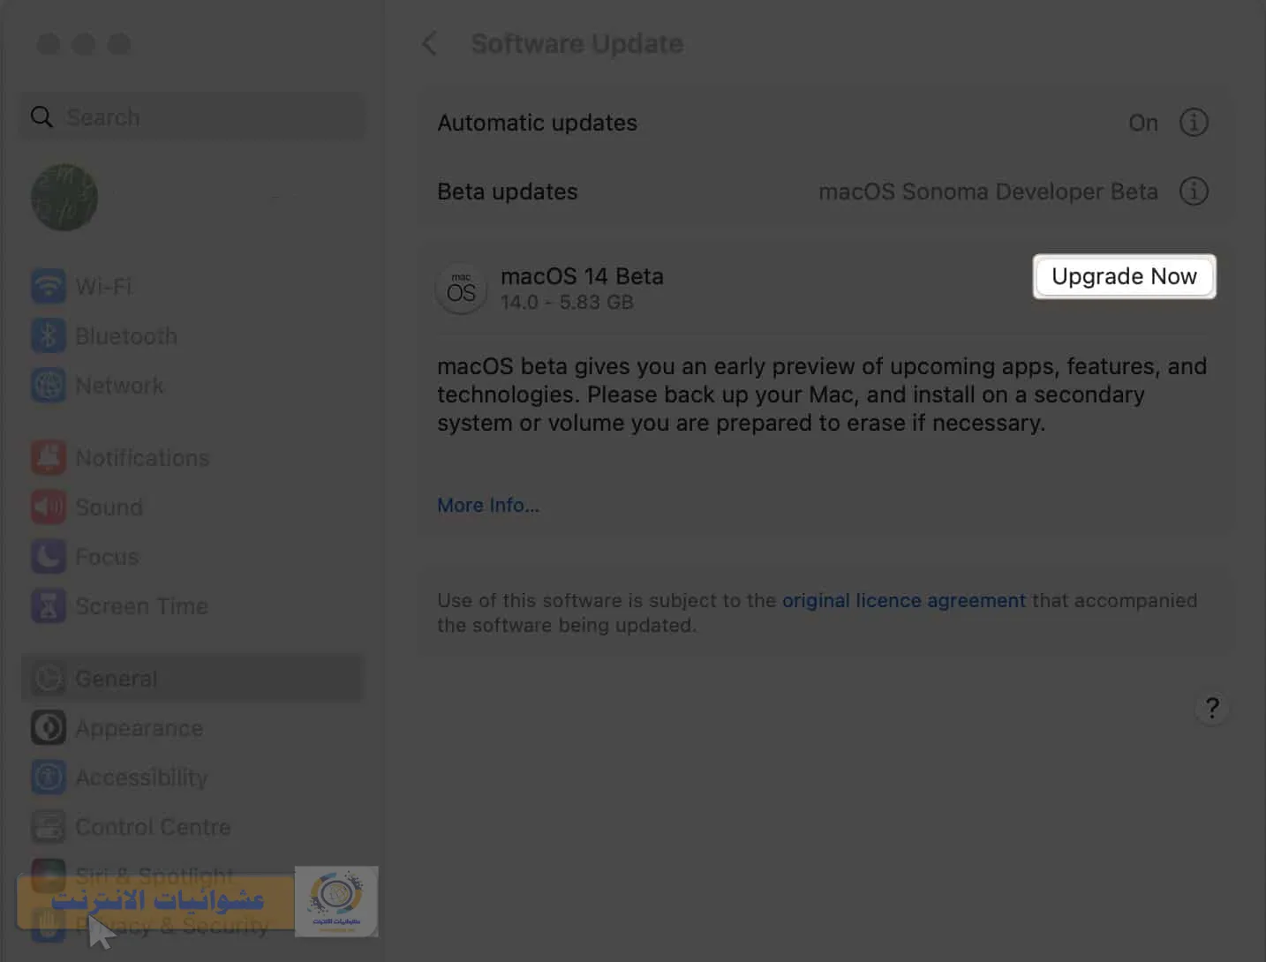Select the General sidebar label

(116, 678)
